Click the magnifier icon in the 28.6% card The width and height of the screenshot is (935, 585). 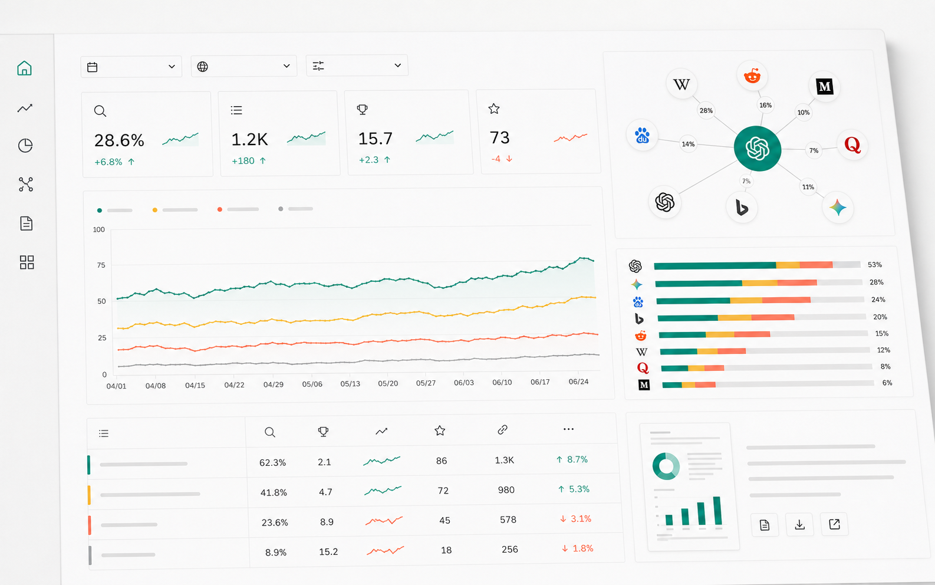(x=100, y=111)
